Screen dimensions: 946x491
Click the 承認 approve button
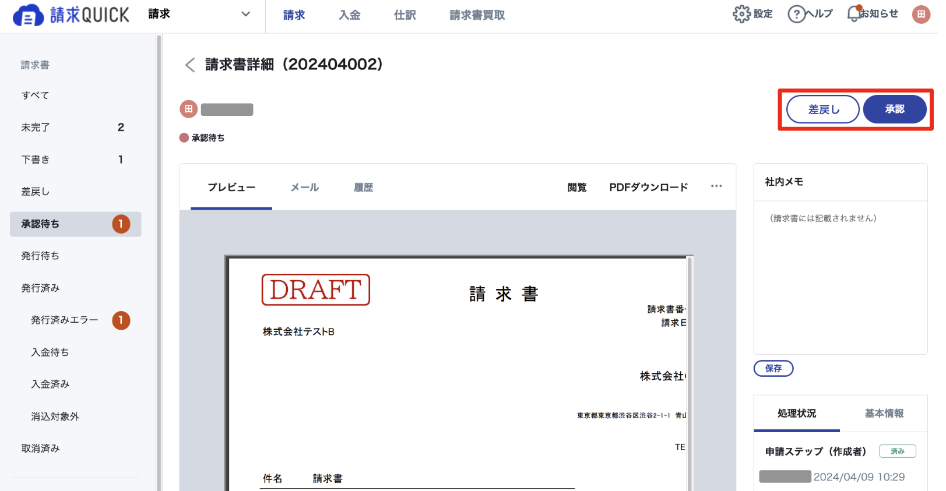[x=895, y=109]
